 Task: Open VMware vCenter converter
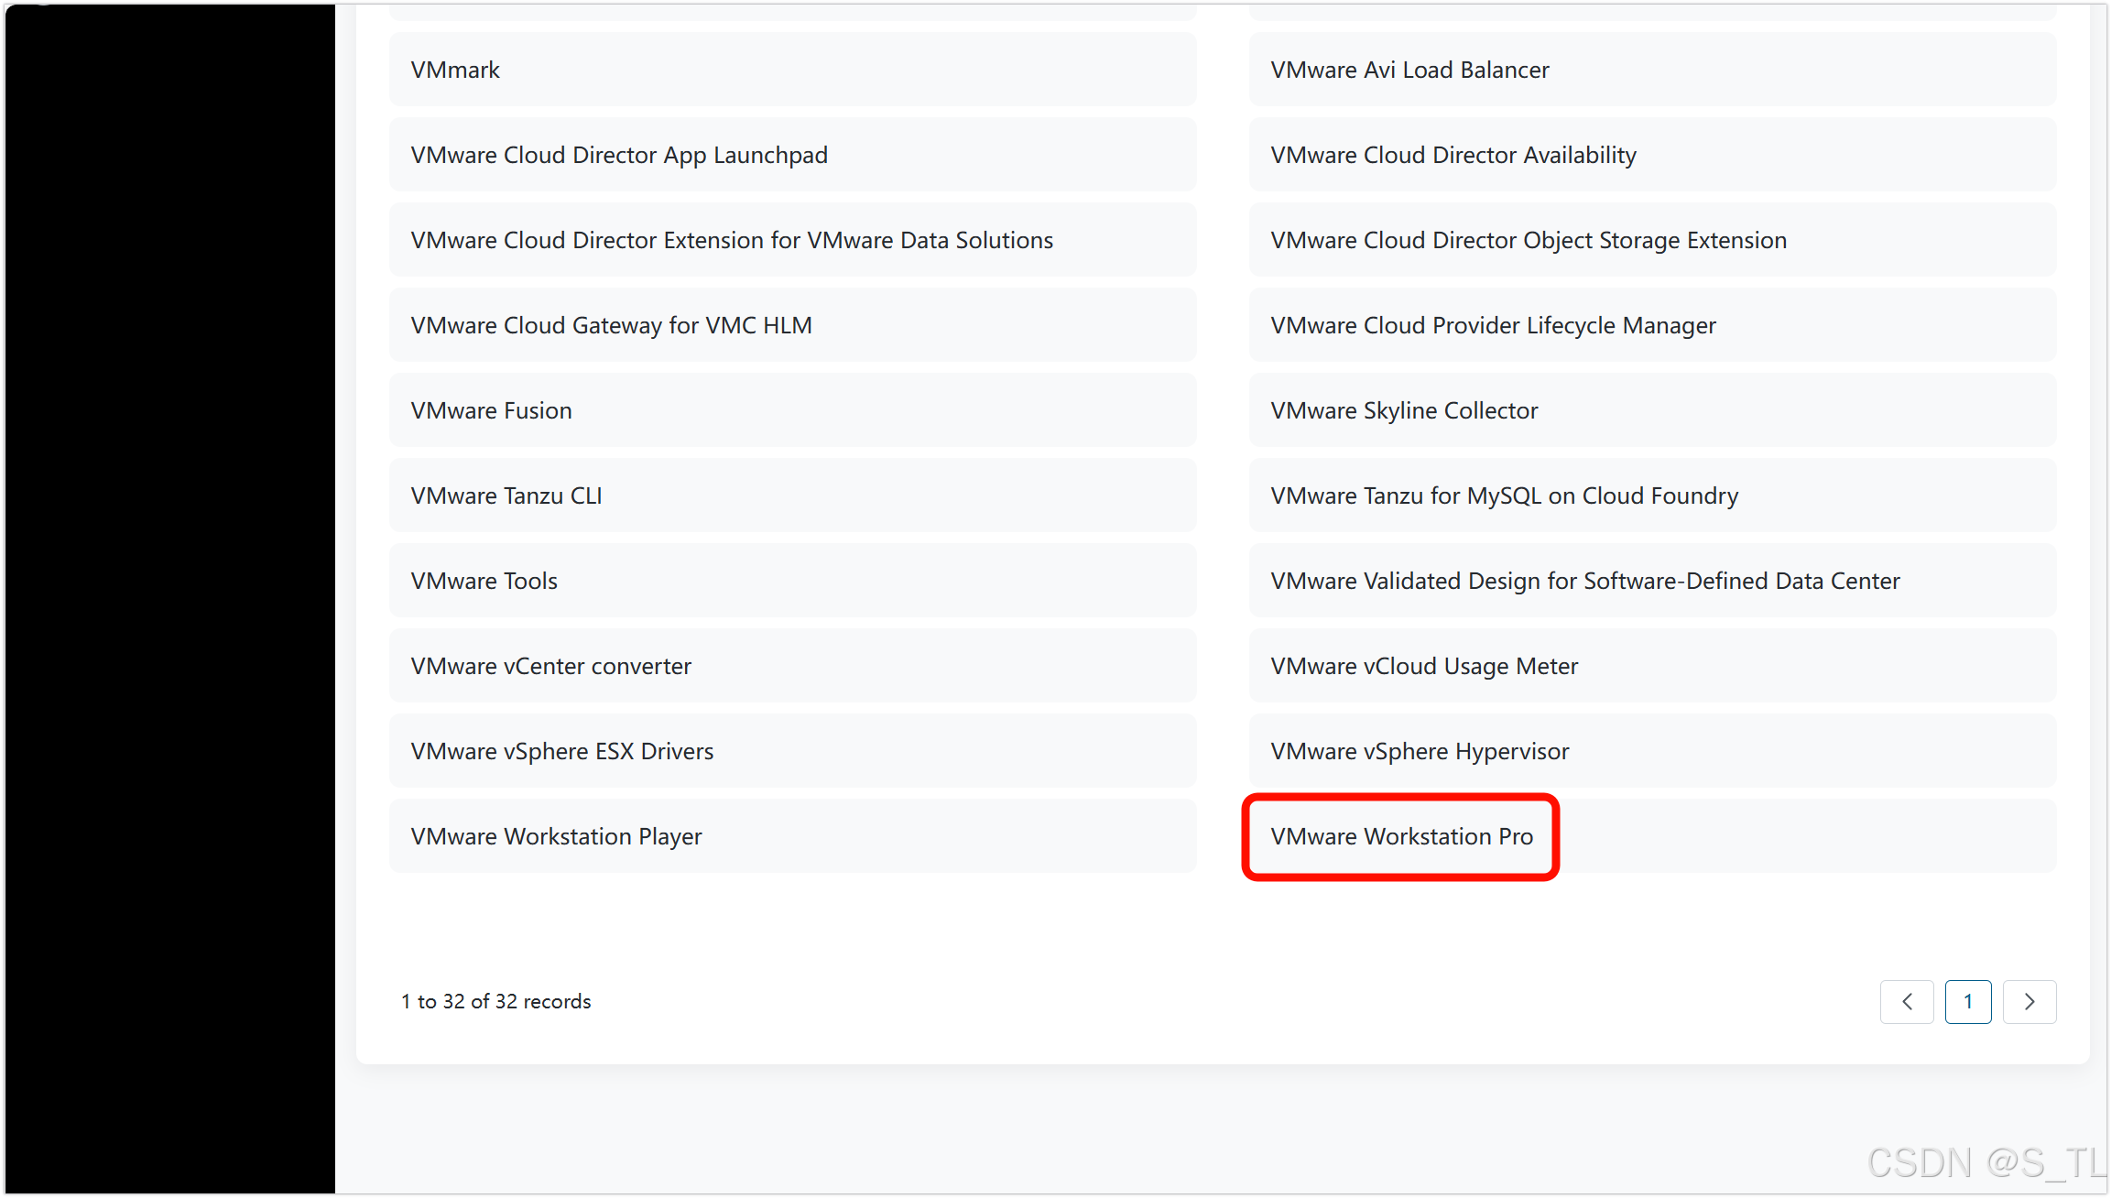550,666
